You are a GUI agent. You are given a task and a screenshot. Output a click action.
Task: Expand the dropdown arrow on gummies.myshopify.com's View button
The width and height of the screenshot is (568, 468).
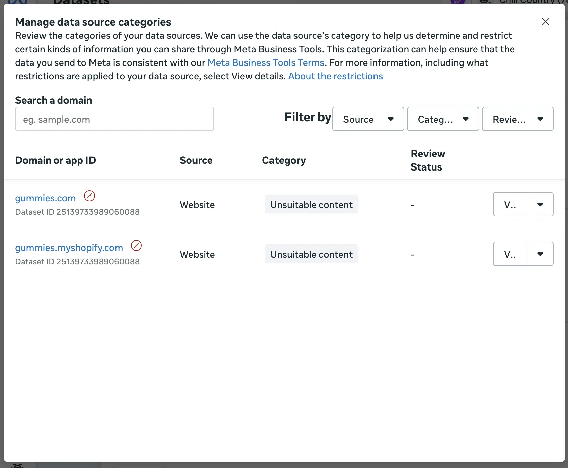coord(540,254)
